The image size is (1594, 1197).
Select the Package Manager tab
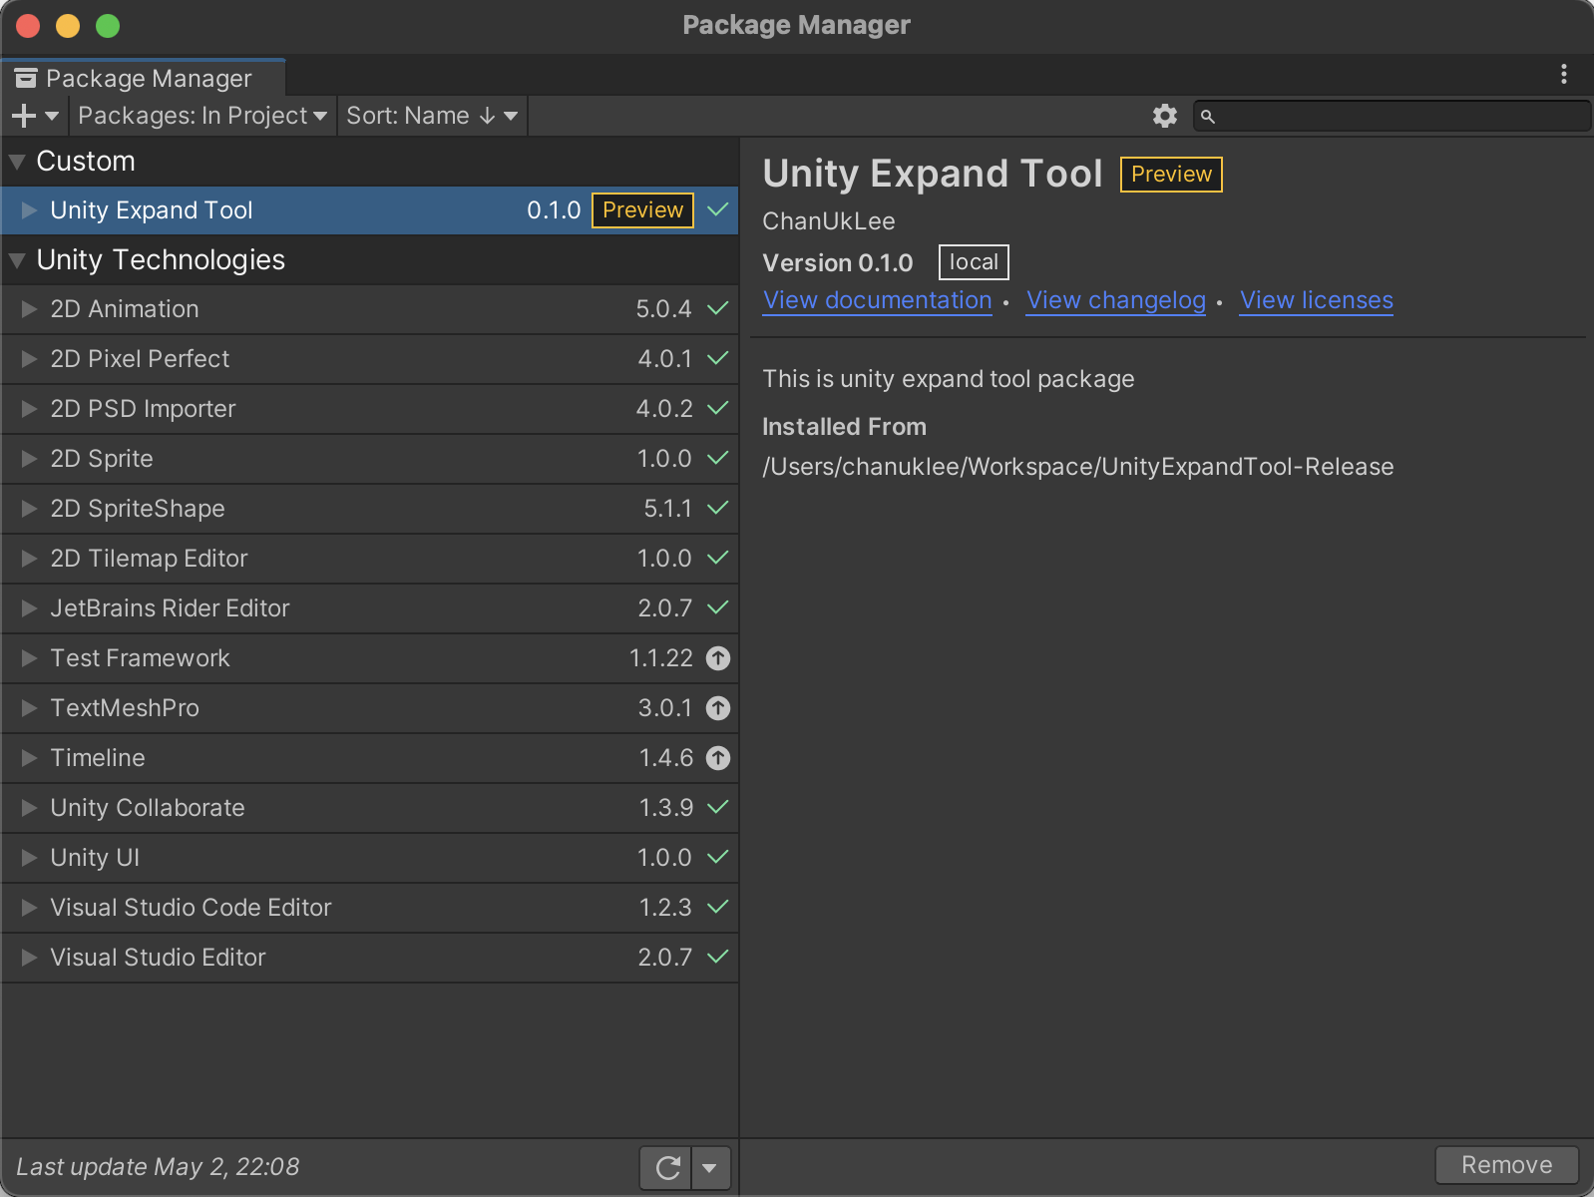coord(144,78)
